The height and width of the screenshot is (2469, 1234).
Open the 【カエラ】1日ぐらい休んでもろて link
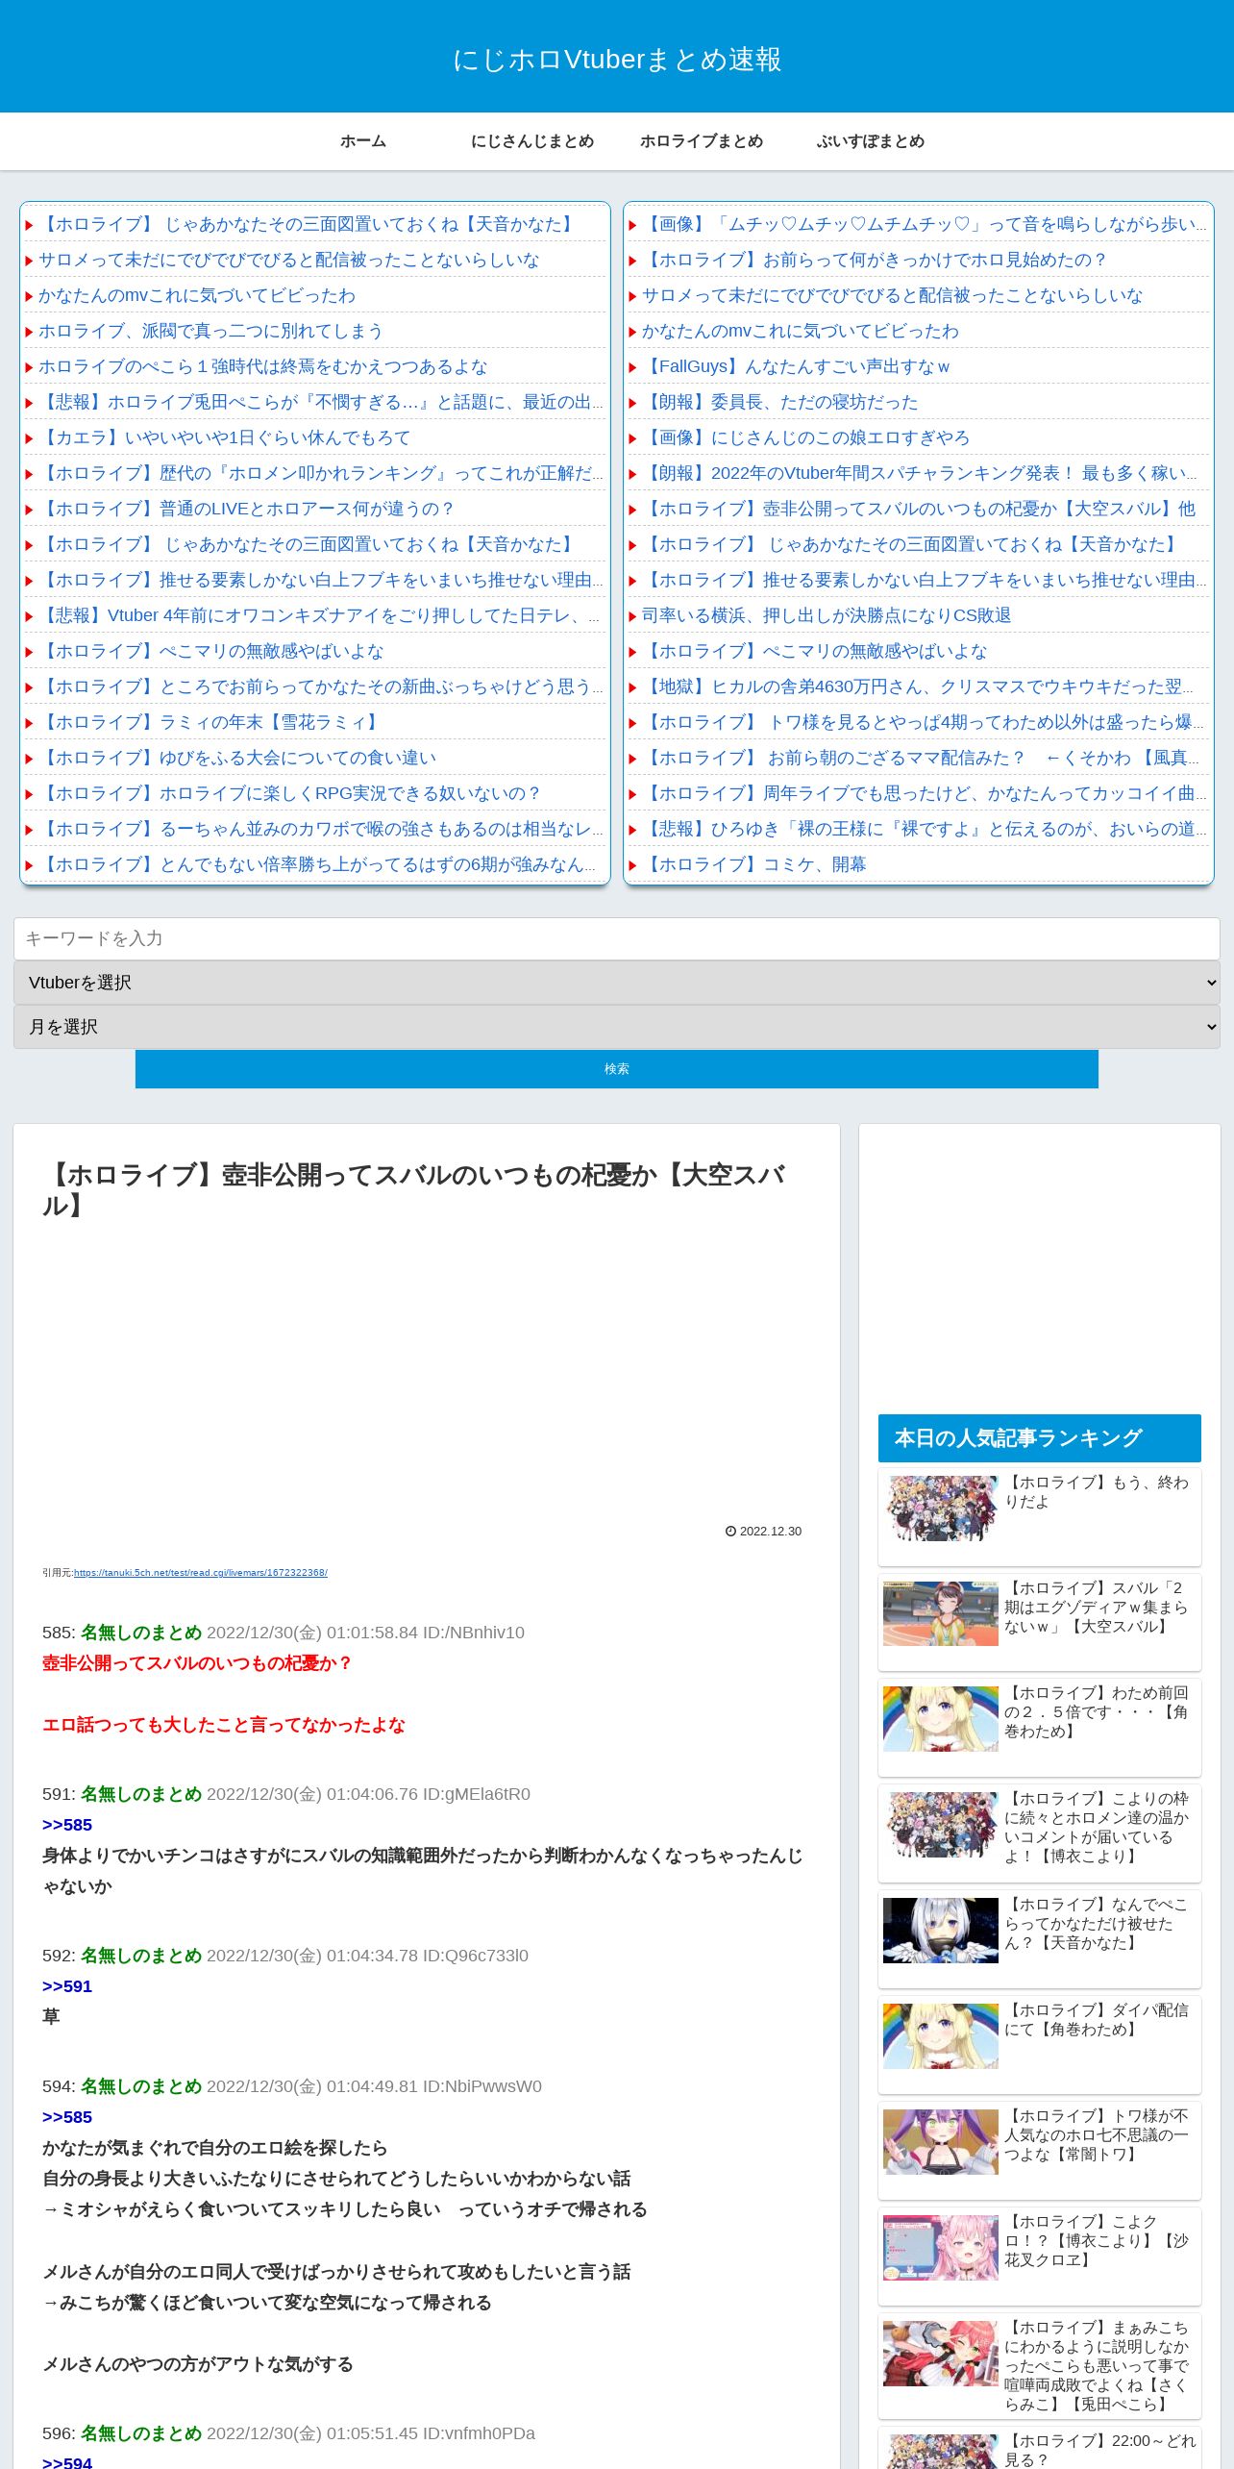(x=224, y=437)
